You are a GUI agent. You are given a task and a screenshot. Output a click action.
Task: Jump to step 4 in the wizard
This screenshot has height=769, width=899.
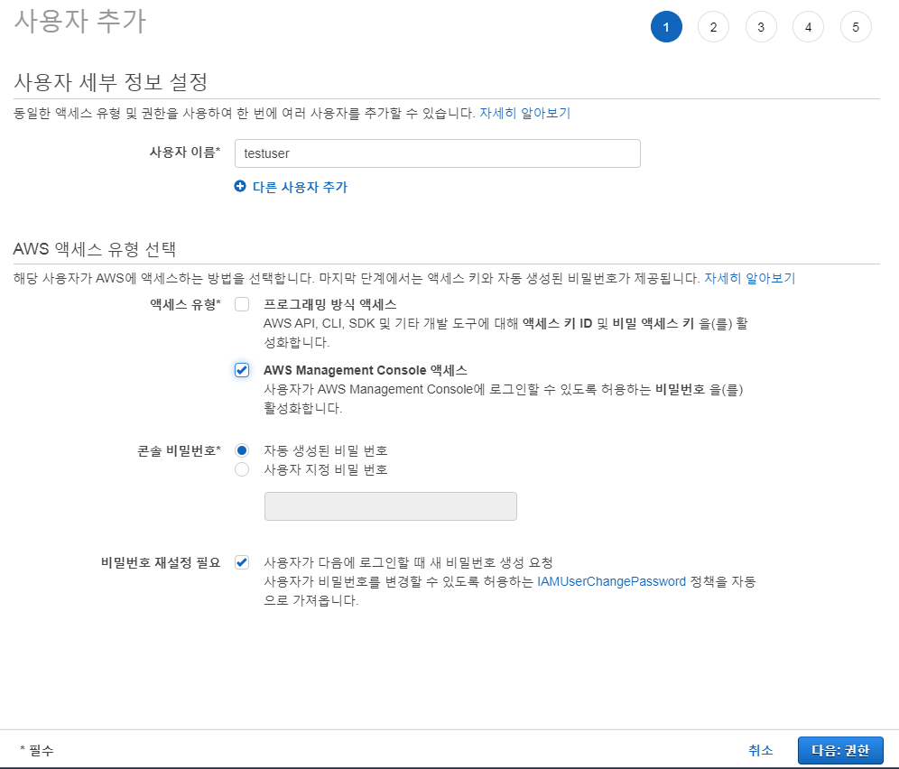[x=809, y=27]
